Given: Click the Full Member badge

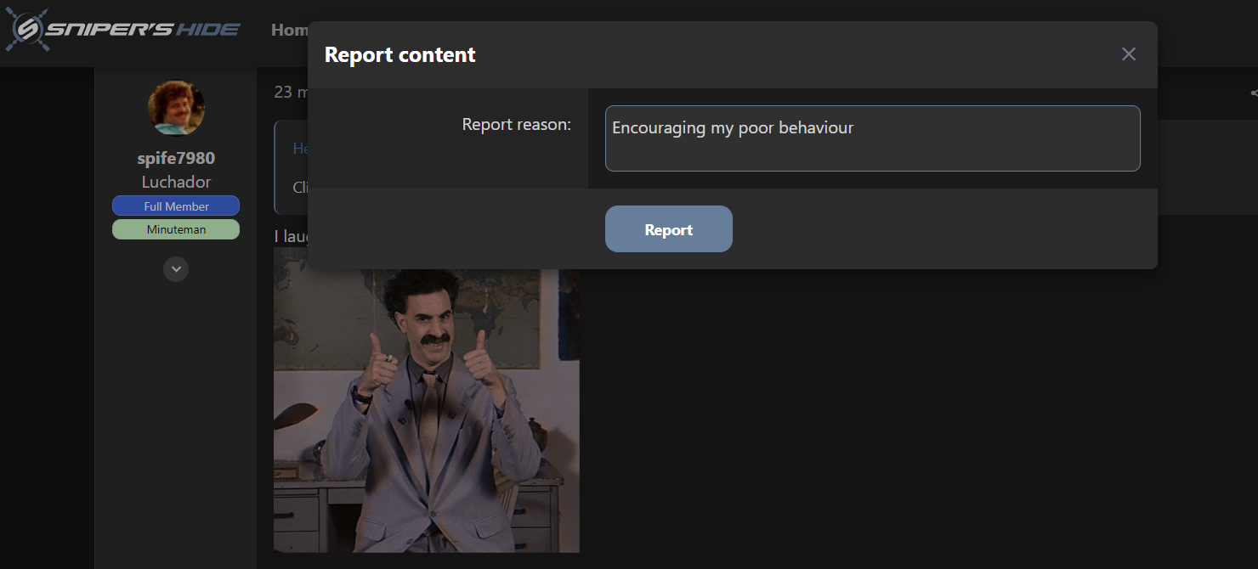Looking at the screenshot, I should tap(176, 206).
